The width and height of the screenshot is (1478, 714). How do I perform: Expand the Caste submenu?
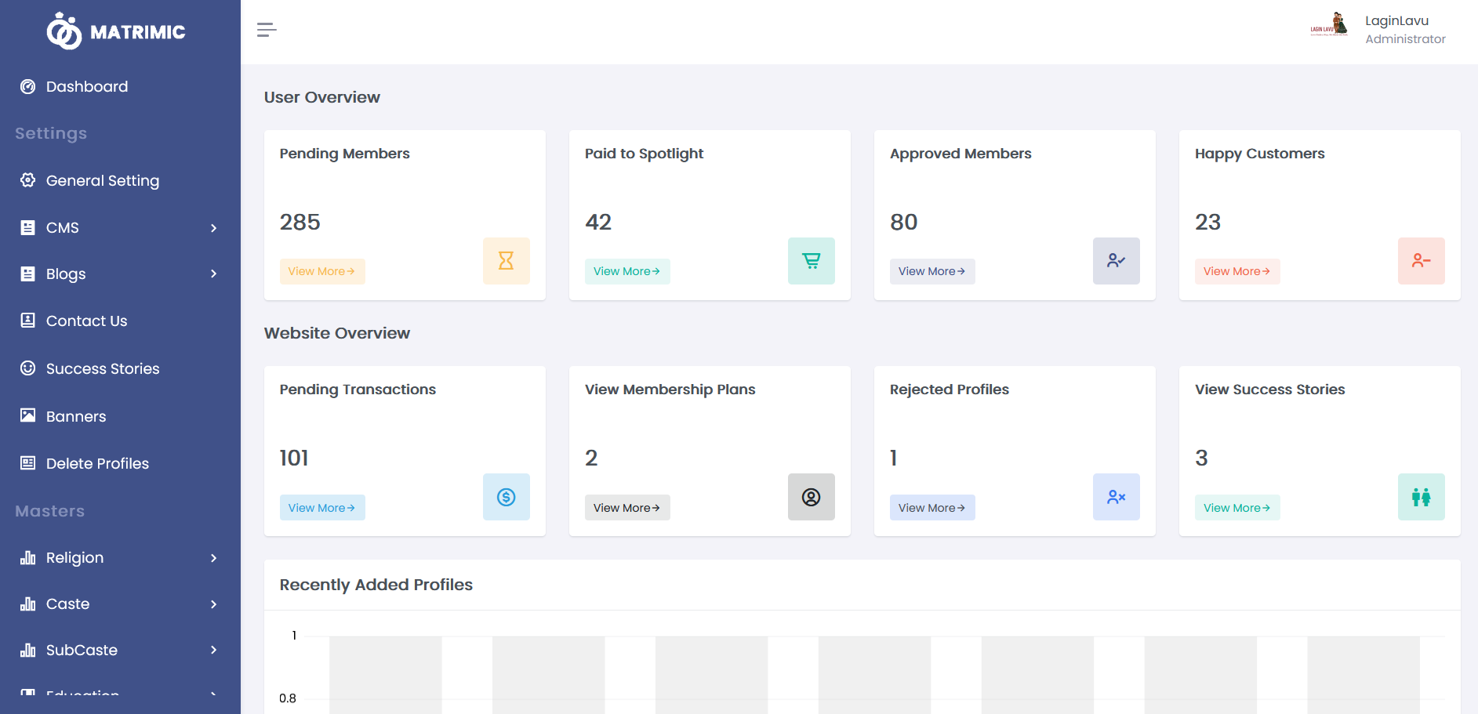(x=213, y=604)
